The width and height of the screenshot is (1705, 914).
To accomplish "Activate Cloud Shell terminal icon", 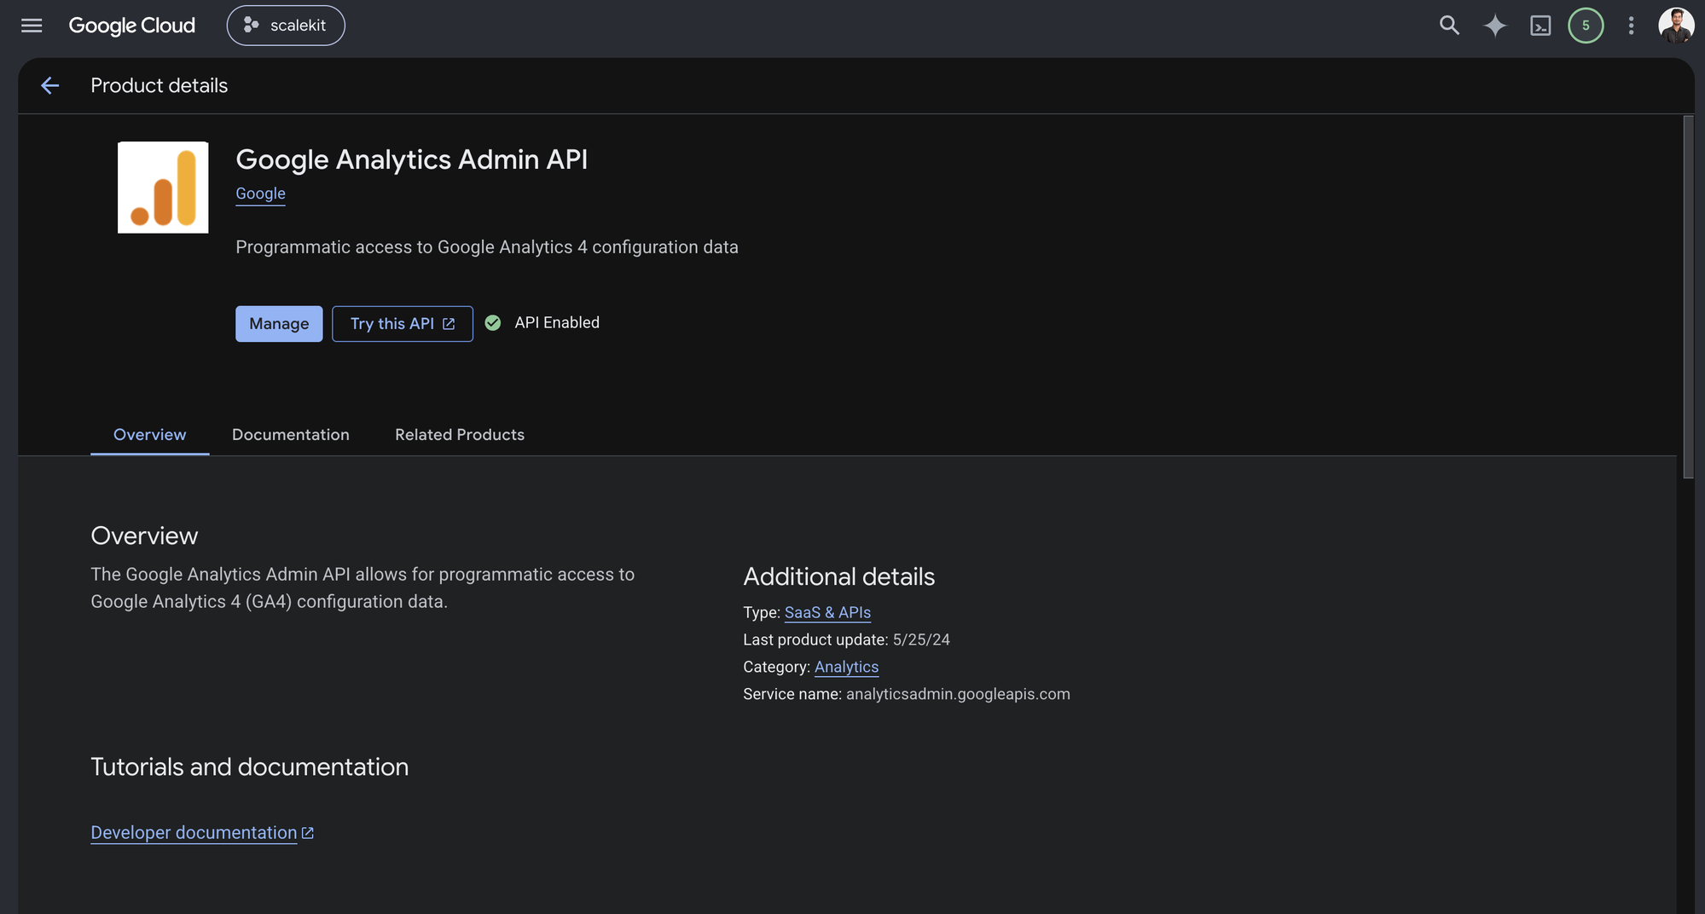I will point(1540,26).
